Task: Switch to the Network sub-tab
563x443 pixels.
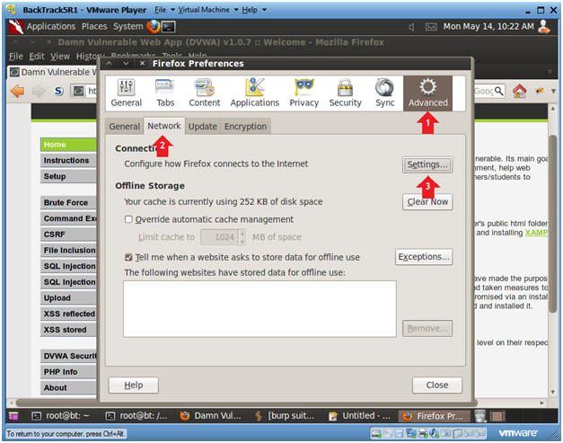Action: click(x=164, y=126)
